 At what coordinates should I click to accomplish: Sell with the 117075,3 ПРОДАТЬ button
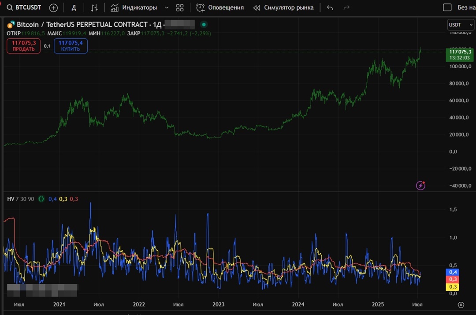click(x=24, y=46)
